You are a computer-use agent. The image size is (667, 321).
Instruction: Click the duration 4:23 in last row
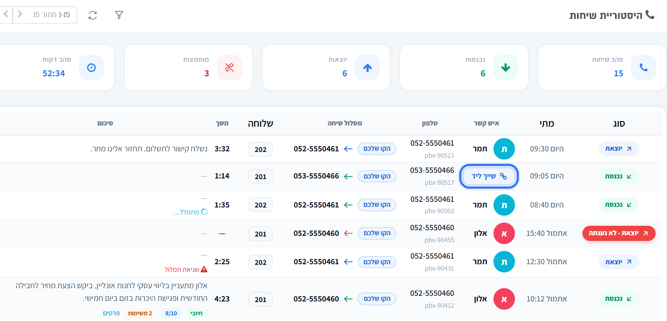(222, 299)
